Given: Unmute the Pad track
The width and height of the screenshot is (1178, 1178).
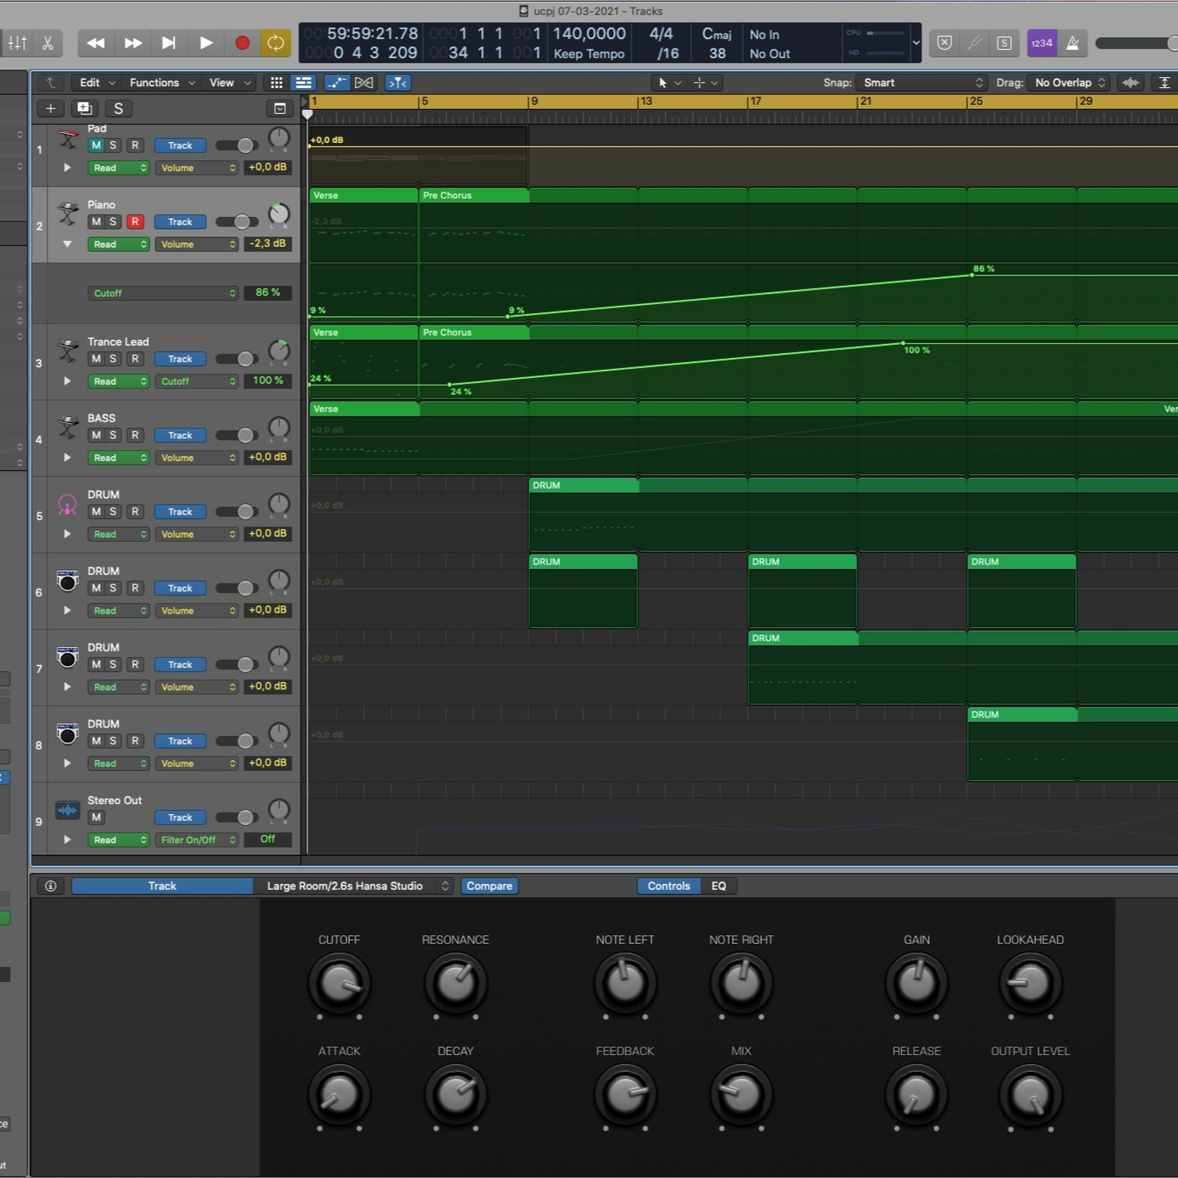Looking at the screenshot, I should (96, 145).
